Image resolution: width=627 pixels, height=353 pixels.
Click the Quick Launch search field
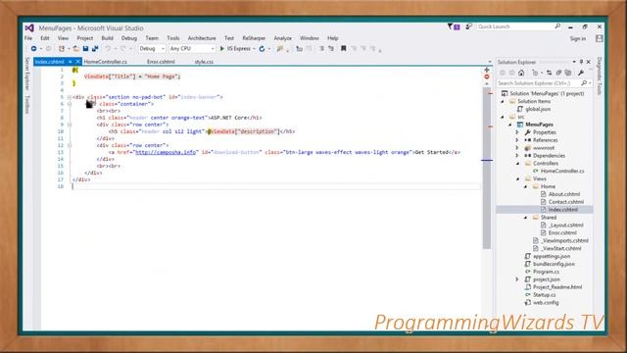coord(519,26)
